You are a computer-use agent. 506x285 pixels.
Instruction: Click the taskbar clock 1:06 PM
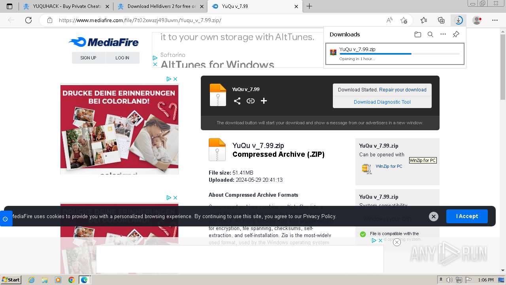pyautogui.click(x=485, y=280)
